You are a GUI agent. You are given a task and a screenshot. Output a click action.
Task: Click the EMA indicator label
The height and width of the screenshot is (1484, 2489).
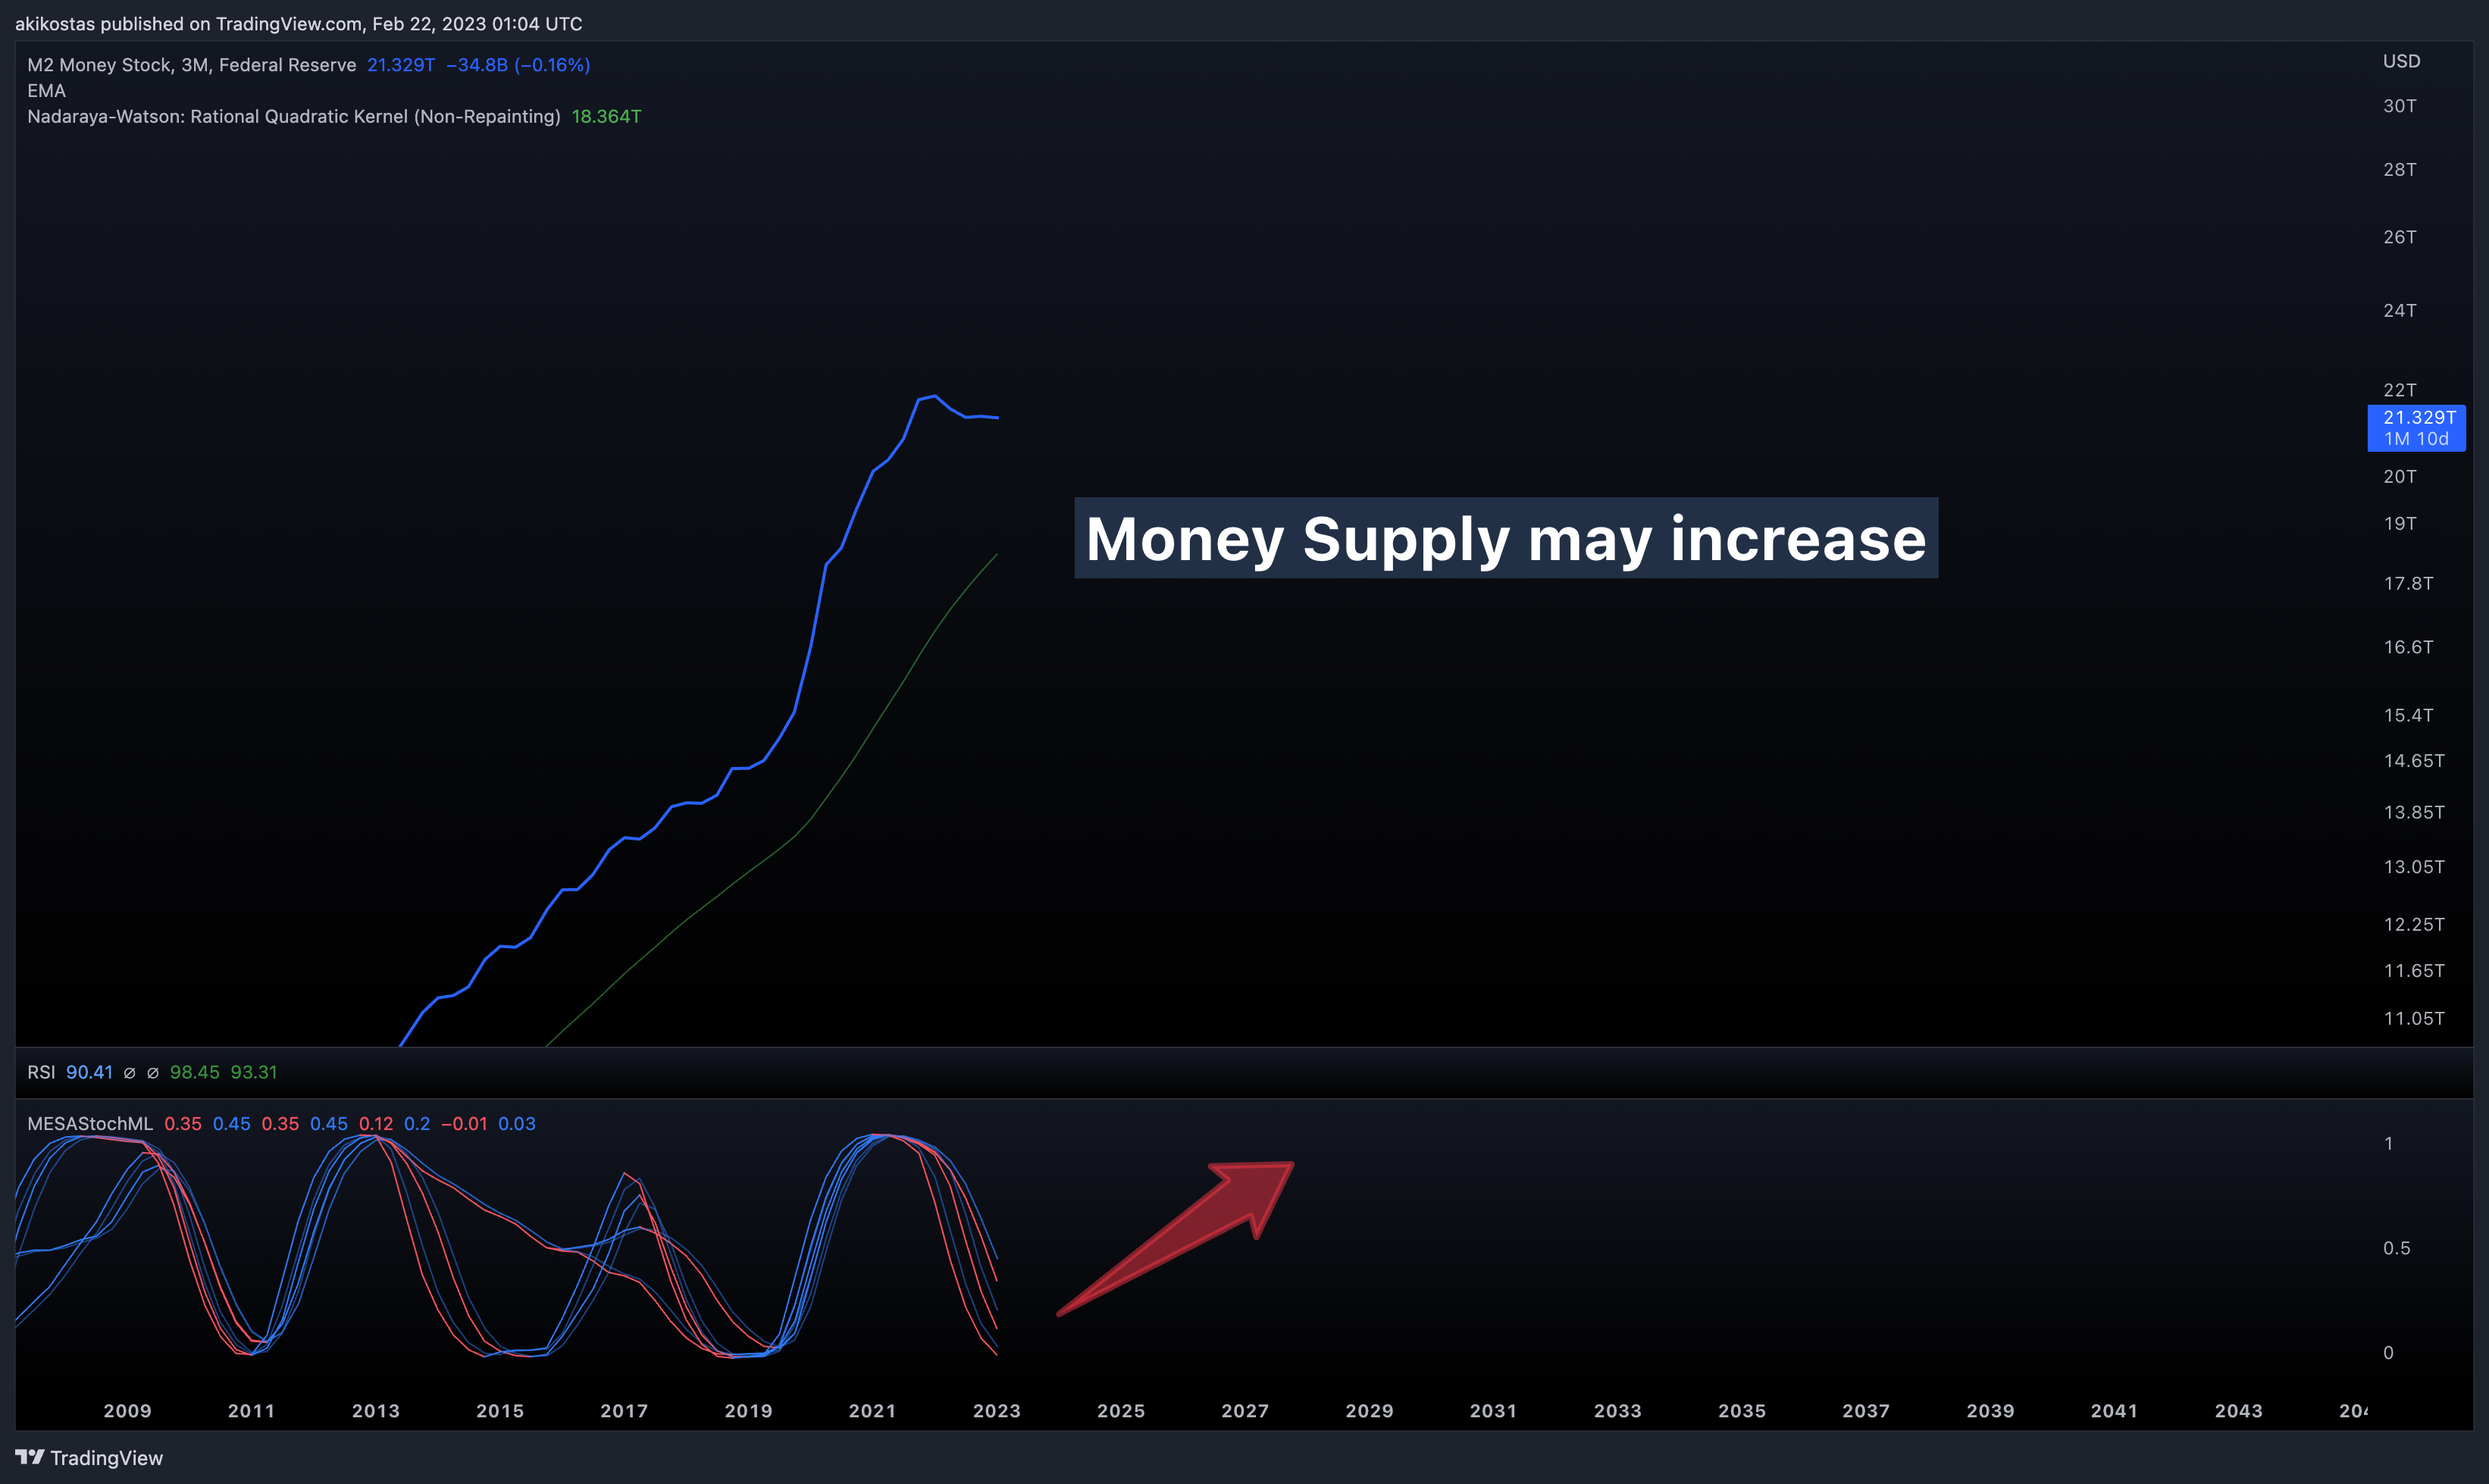pos(46,91)
